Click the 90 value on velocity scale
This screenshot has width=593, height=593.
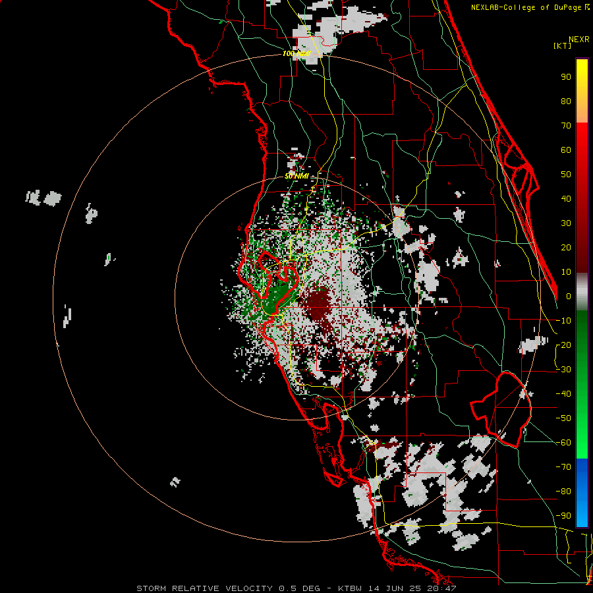click(566, 77)
